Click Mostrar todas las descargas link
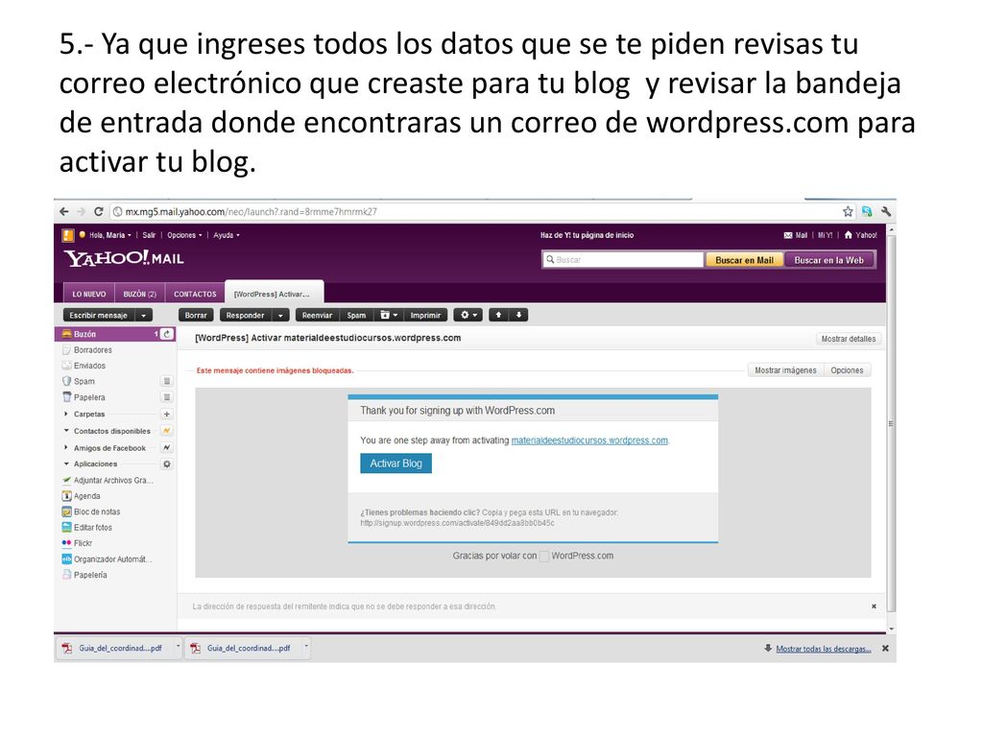The width and height of the screenshot is (983, 737). tap(823, 649)
